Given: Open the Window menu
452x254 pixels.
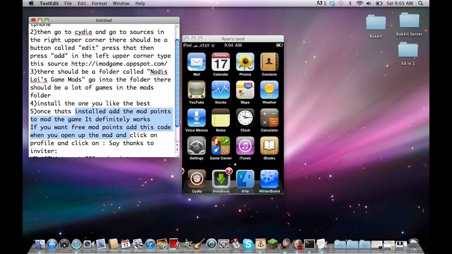Looking at the screenshot, I should (x=121, y=3).
